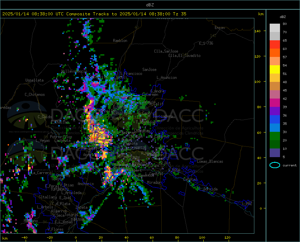The height and width of the screenshot is (242, 300).
Task: Click the Anchoris place label
Action: click(x=86, y=184)
